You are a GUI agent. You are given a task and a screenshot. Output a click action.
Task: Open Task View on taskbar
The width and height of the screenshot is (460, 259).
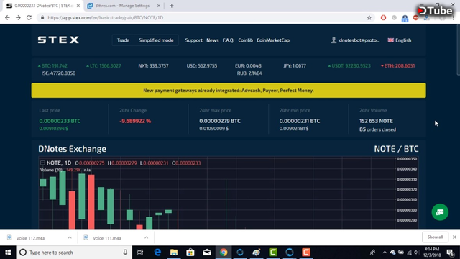pyautogui.click(x=140, y=253)
